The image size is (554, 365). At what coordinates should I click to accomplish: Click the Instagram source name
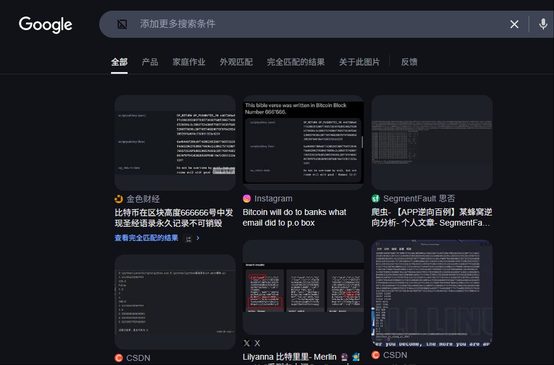(x=273, y=198)
